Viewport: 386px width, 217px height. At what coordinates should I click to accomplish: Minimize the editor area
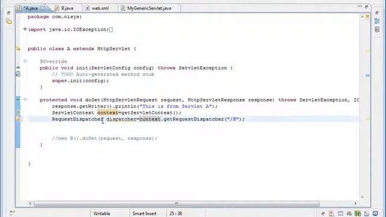pyautogui.click(x=360, y=6)
